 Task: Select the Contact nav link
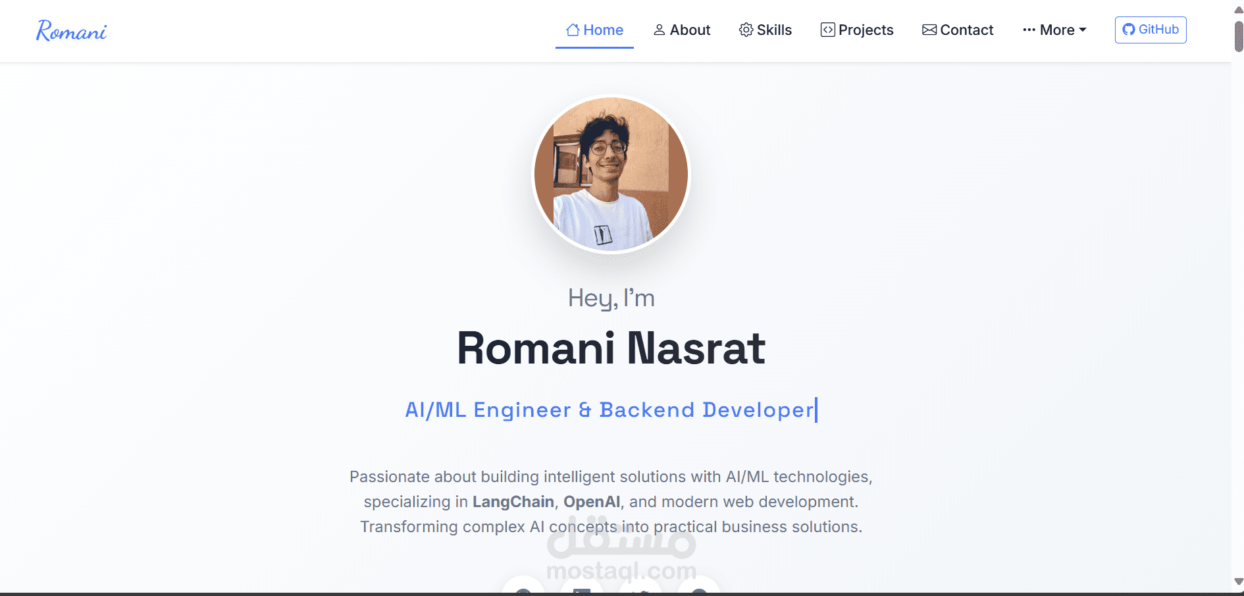coord(958,30)
